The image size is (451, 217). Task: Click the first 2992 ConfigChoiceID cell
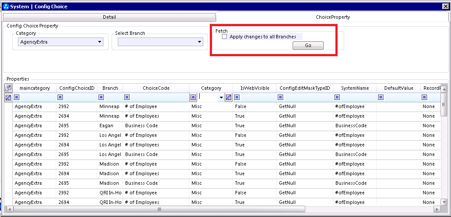pyautogui.click(x=77, y=107)
